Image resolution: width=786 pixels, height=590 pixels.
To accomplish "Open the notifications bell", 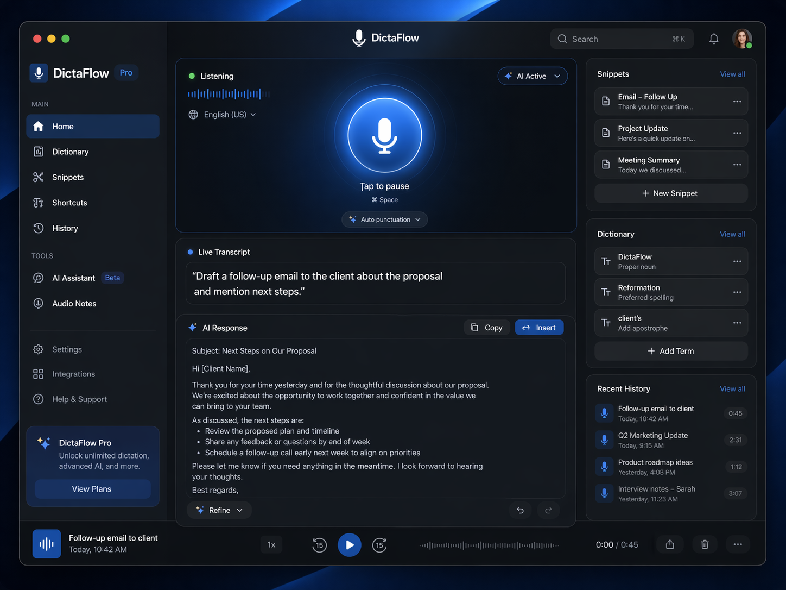I will tap(714, 39).
